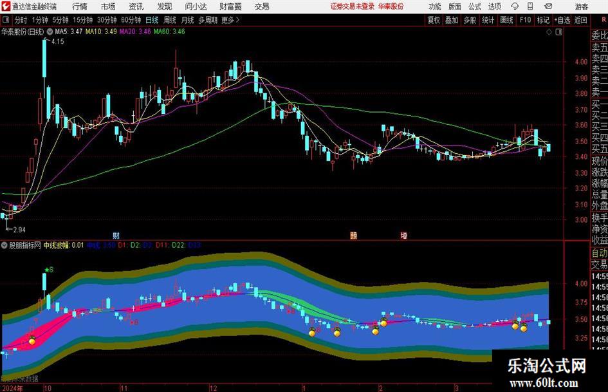This screenshot has height=392, width=608.
Task: Click the 证券交易未登录 login link
Action: pos(353,6)
